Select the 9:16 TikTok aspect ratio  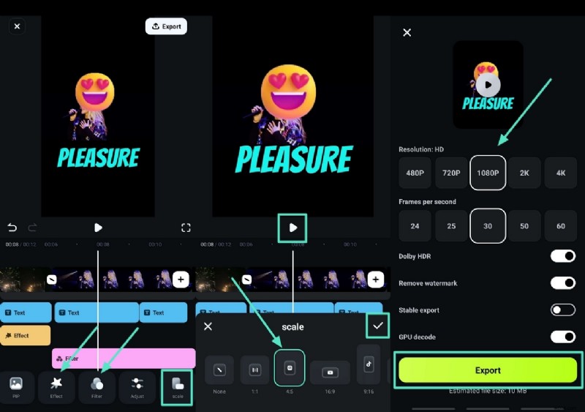point(369,364)
